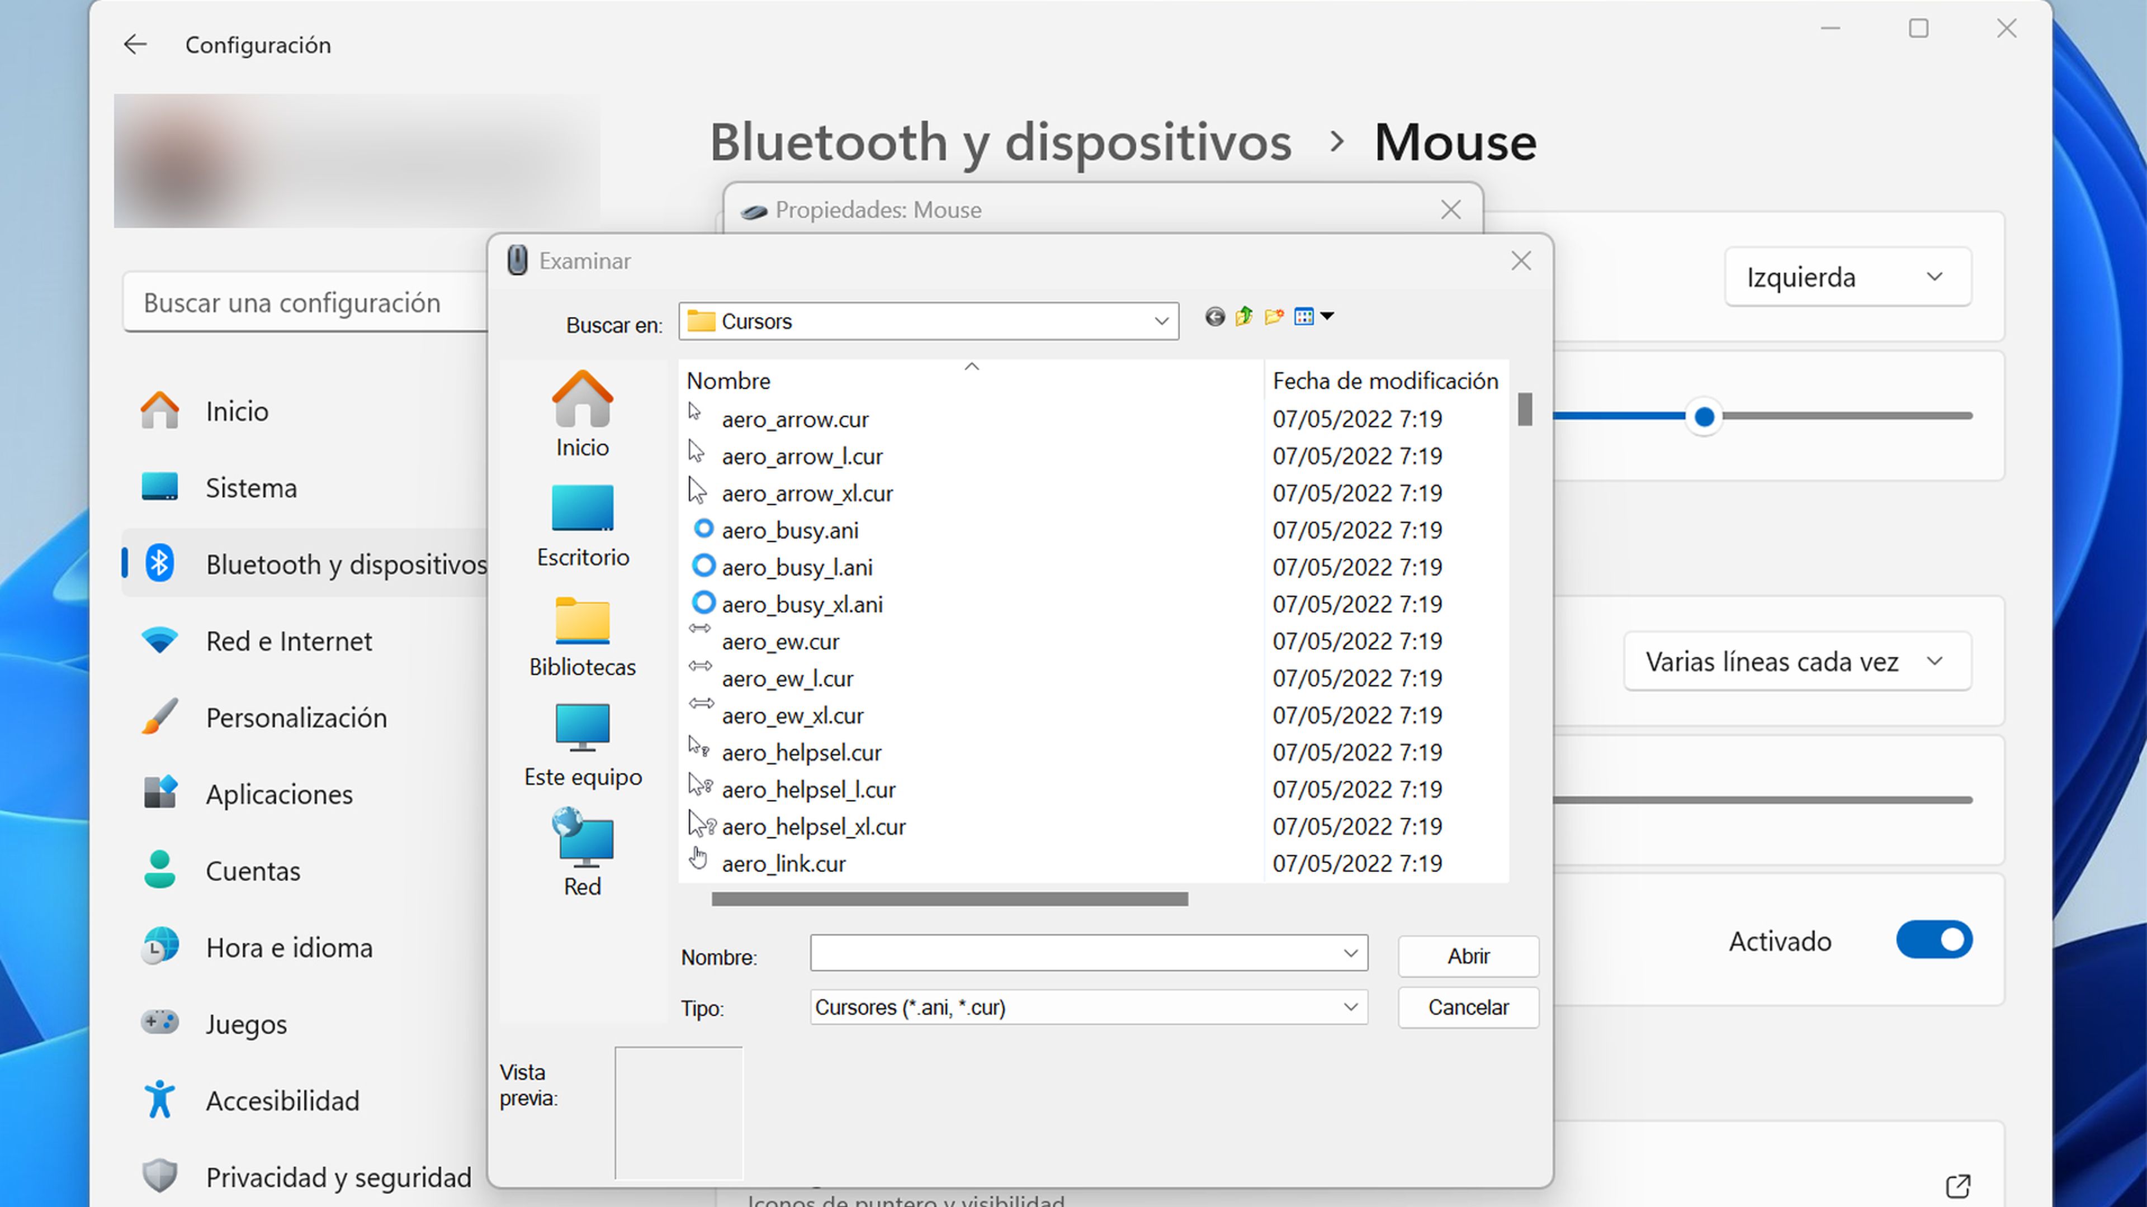Open the Izquierda primary button dropdown
Screen dimensions: 2147x1207
click(x=1848, y=277)
